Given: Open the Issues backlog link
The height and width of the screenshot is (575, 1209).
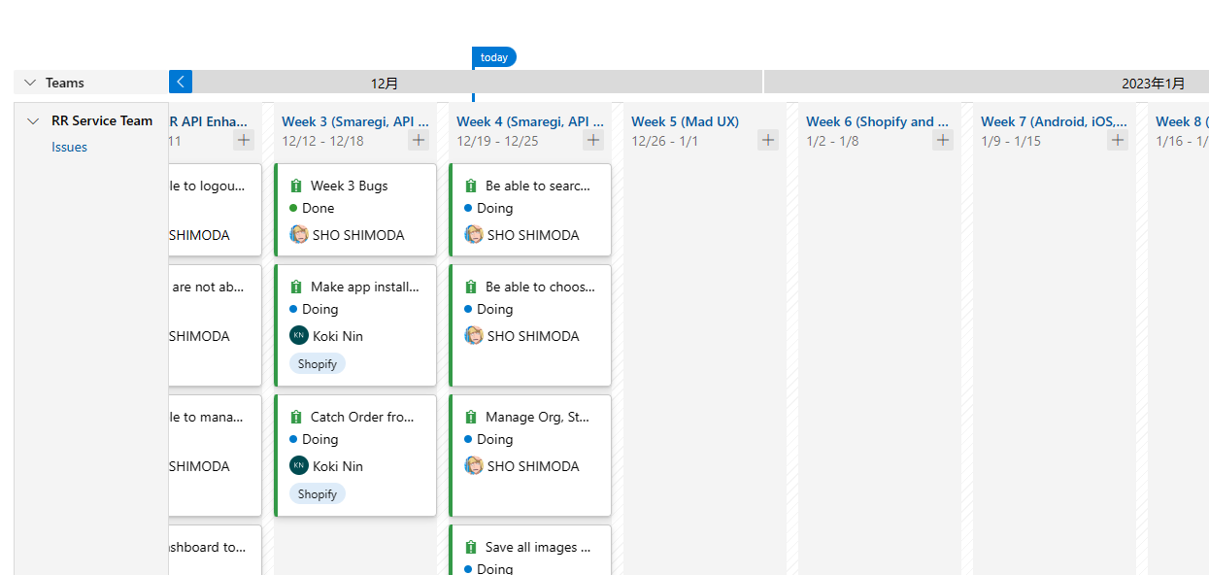Looking at the screenshot, I should 69,147.
